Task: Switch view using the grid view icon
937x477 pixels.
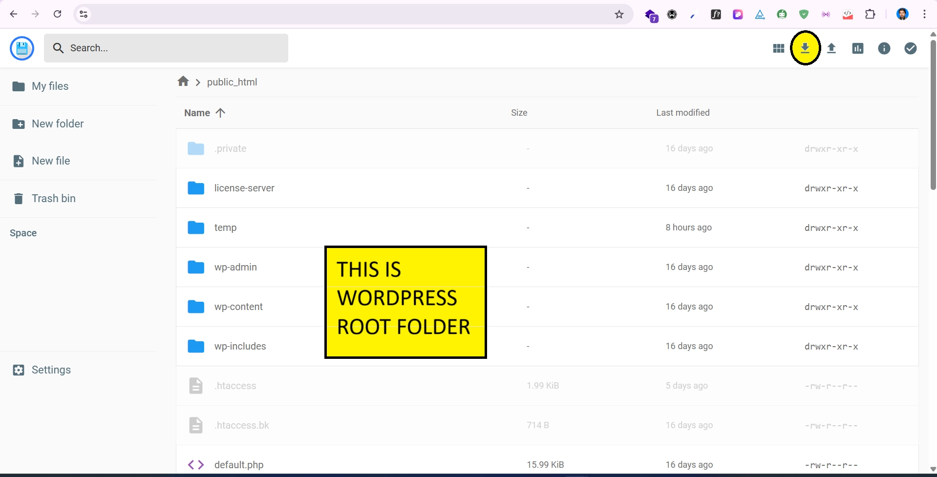Action: [x=779, y=48]
